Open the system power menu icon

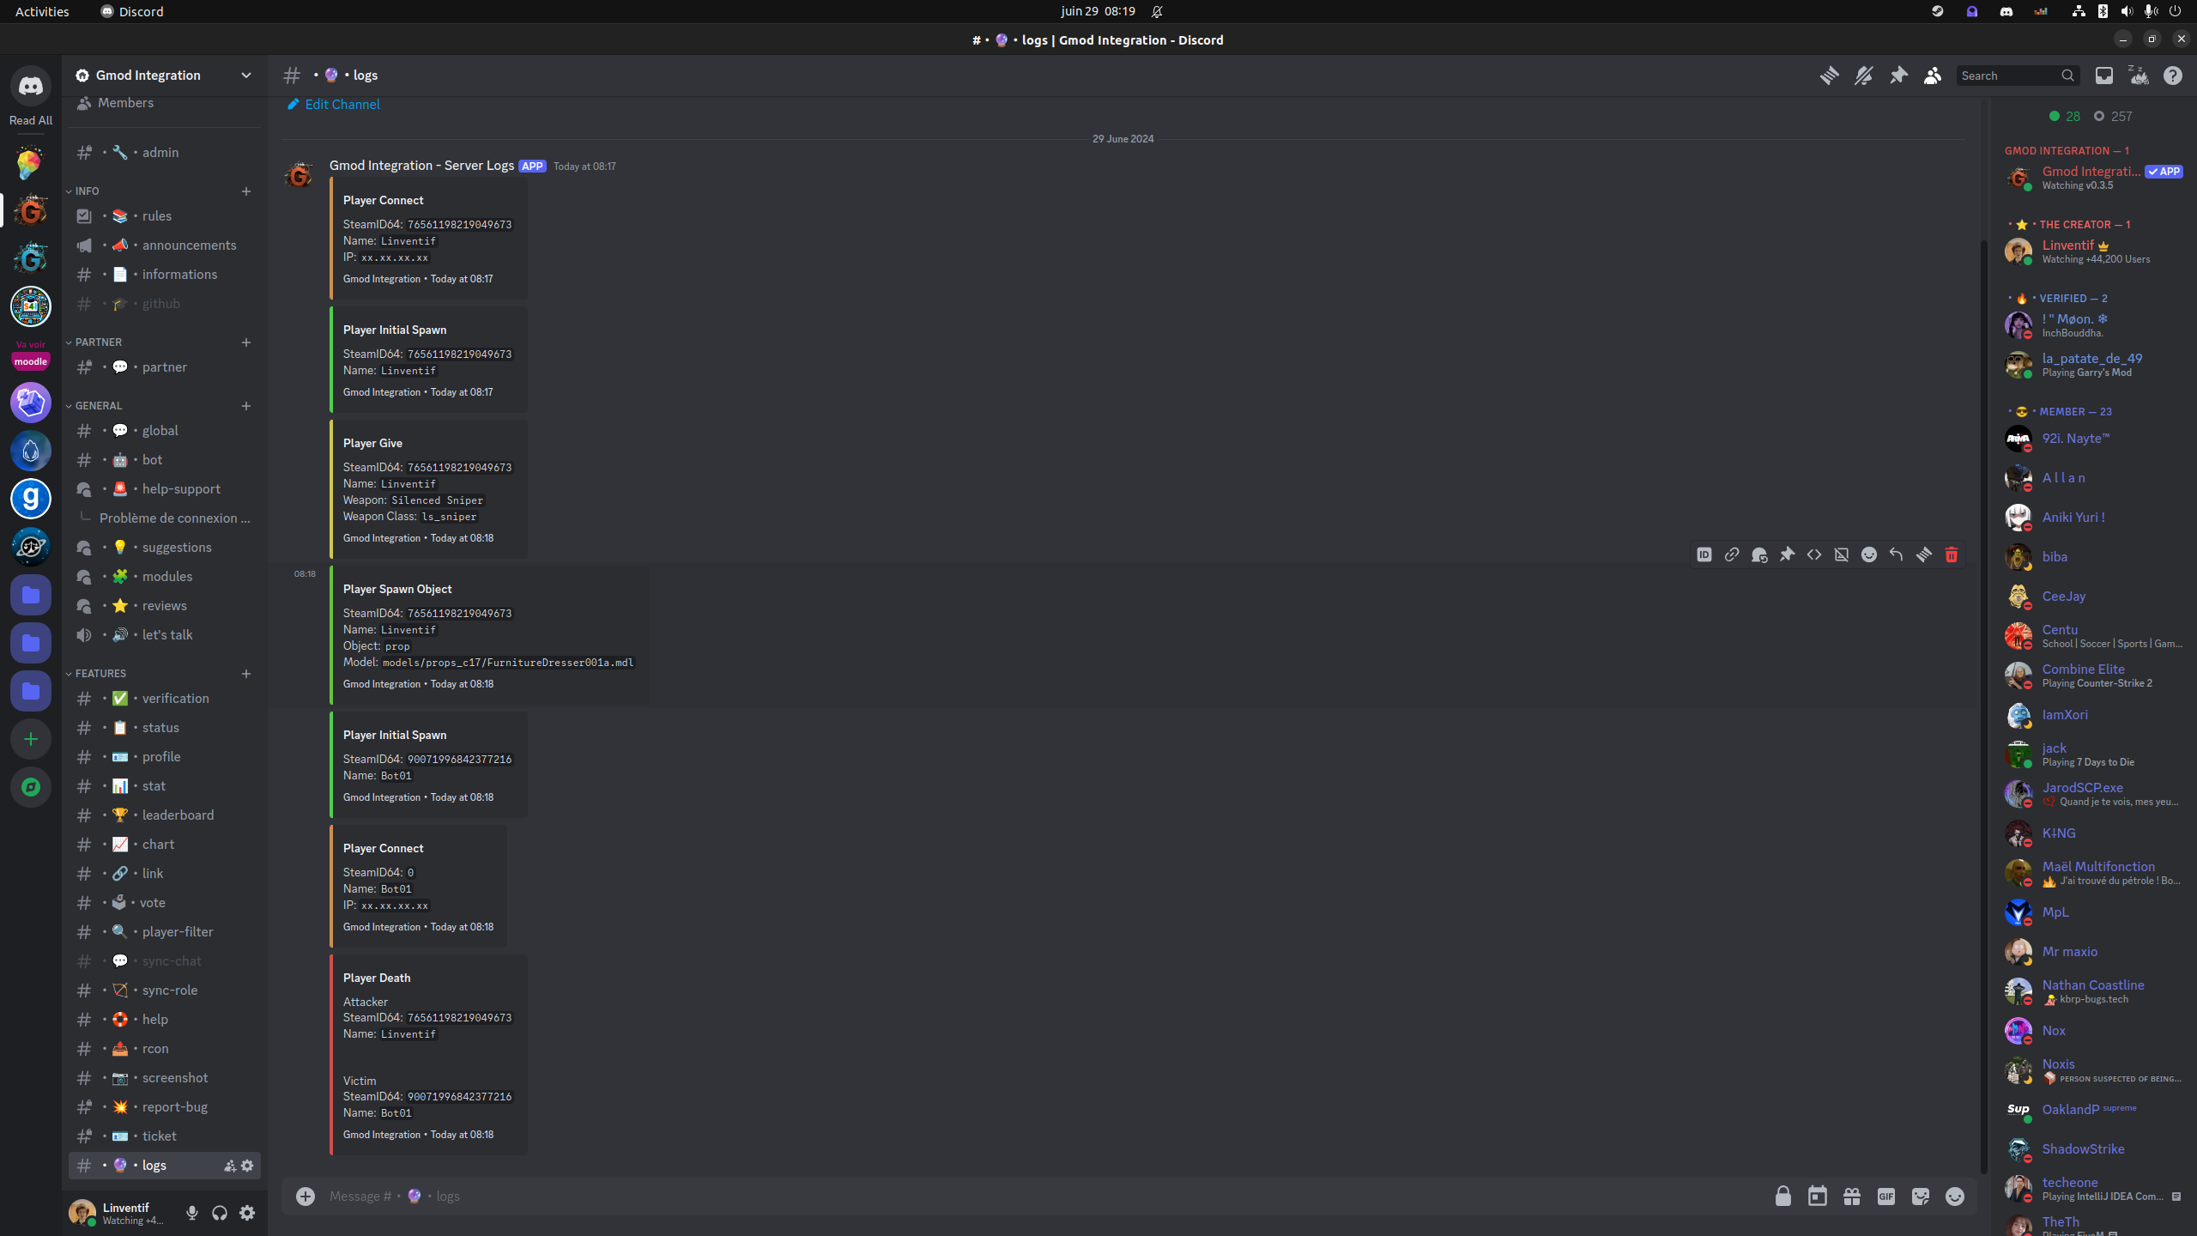(x=2175, y=12)
